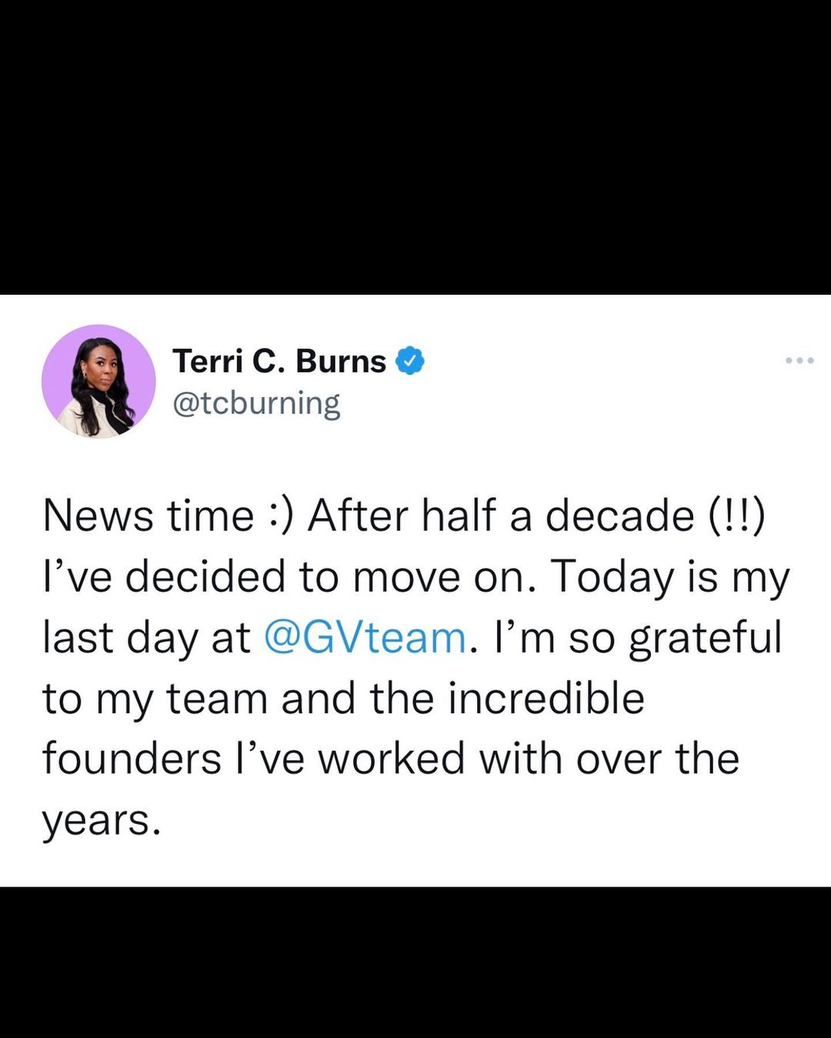Click the @tcburning handle
This screenshot has width=831, height=1038.
tap(256, 402)
